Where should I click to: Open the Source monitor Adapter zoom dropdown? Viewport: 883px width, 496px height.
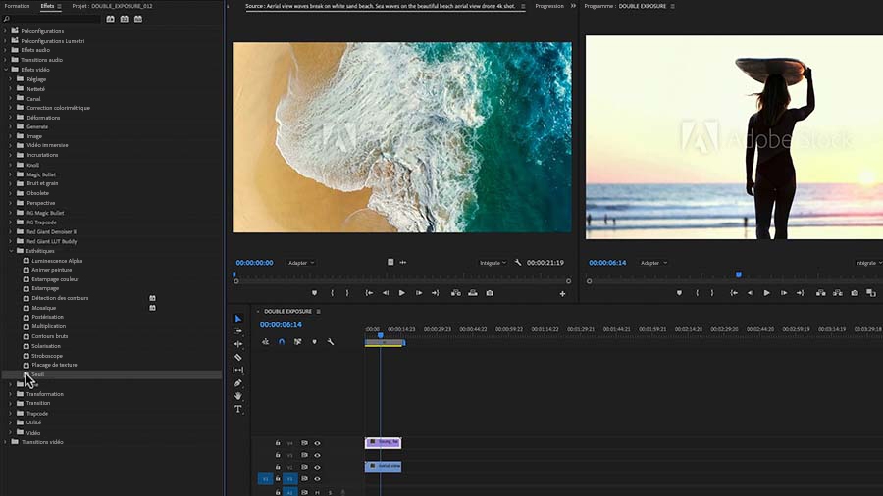tap(300, 263)
